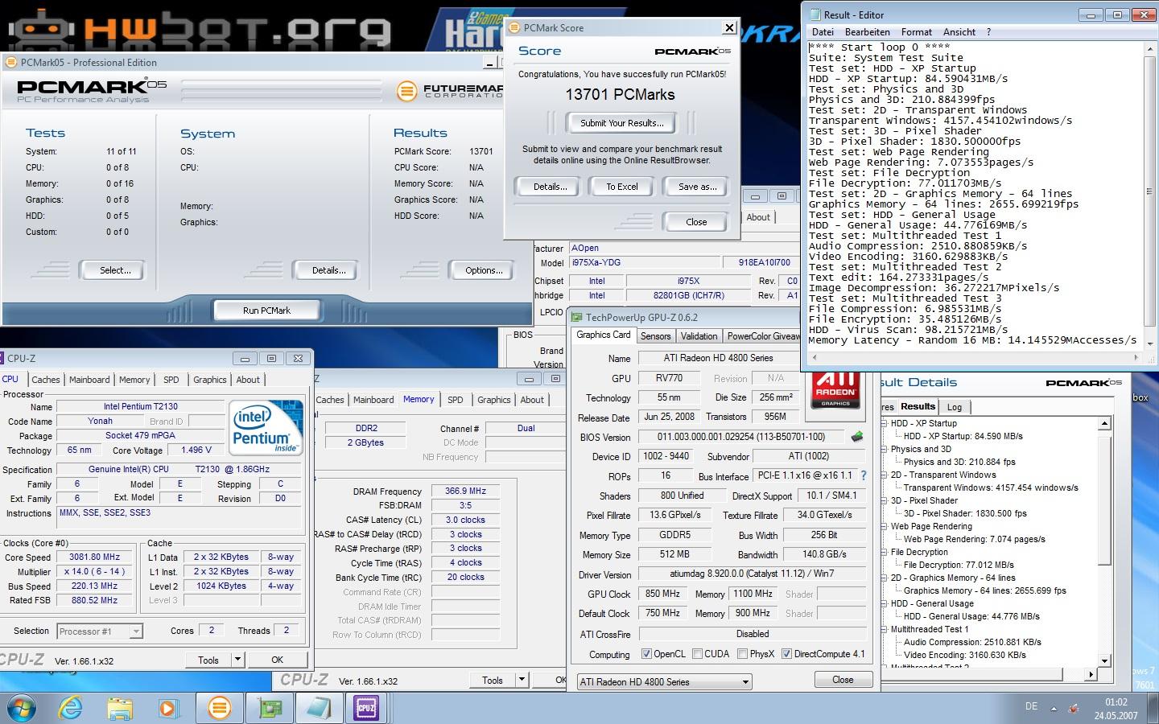Click Futuremark logo in PCMark05 window
The image size is (1159, 724).
(449, 90)
